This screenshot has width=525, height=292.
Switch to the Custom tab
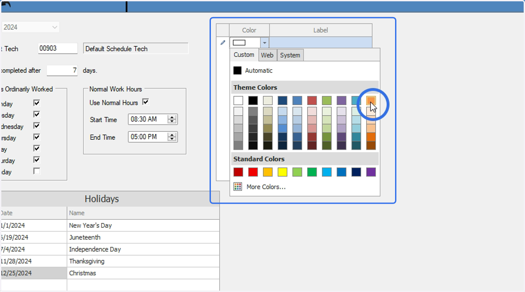click(x=244, y=55)
